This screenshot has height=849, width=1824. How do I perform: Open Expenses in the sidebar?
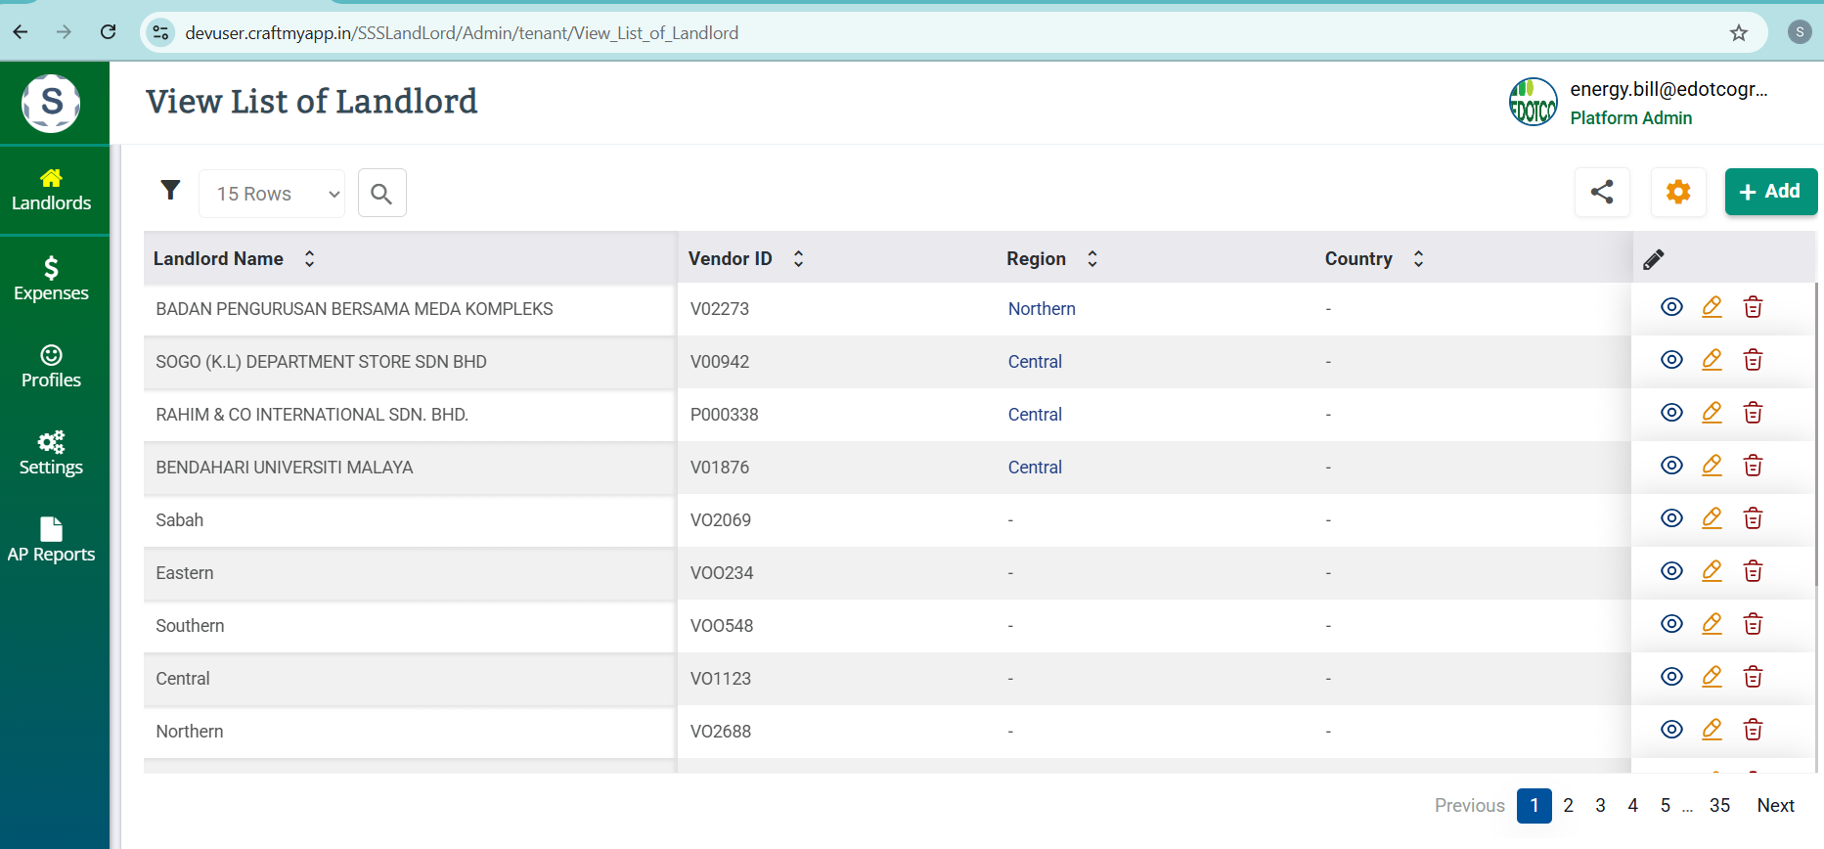click(x=52, y=279)
